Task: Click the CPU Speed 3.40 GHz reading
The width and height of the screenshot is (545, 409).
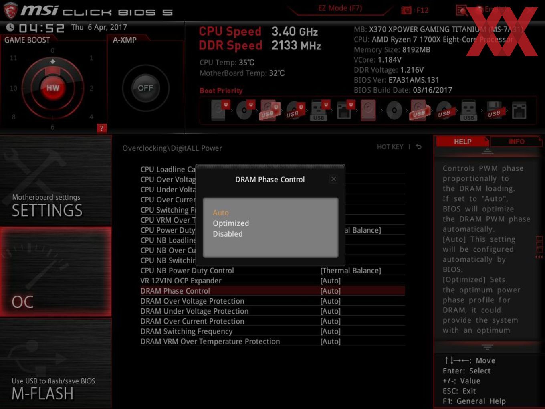Action: (258, 32)
